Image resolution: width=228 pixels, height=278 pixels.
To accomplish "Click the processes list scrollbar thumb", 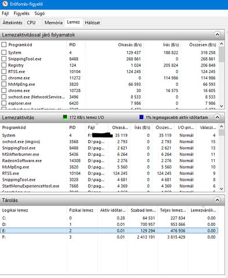I will click(222, 54).
